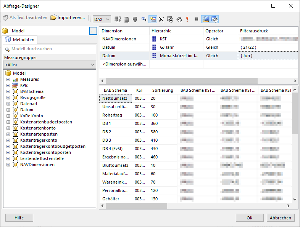The image size is (300, 227).
Task: Click the Measures bar chart icon
Action: 16,80
